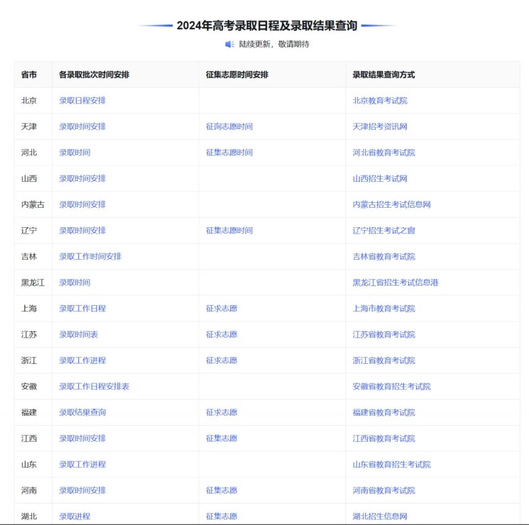
Task: Open Zhejiang 录取工作进程 link
Action: 82,361
